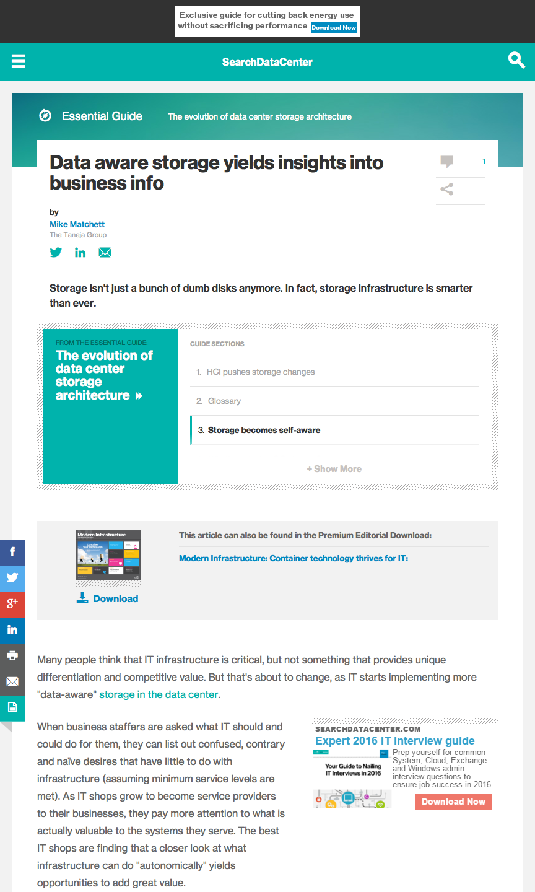Click the Modern Infrastructure cover thumbnail
Image resolution: width=535 pixels, height=892 pixels.
108,556
